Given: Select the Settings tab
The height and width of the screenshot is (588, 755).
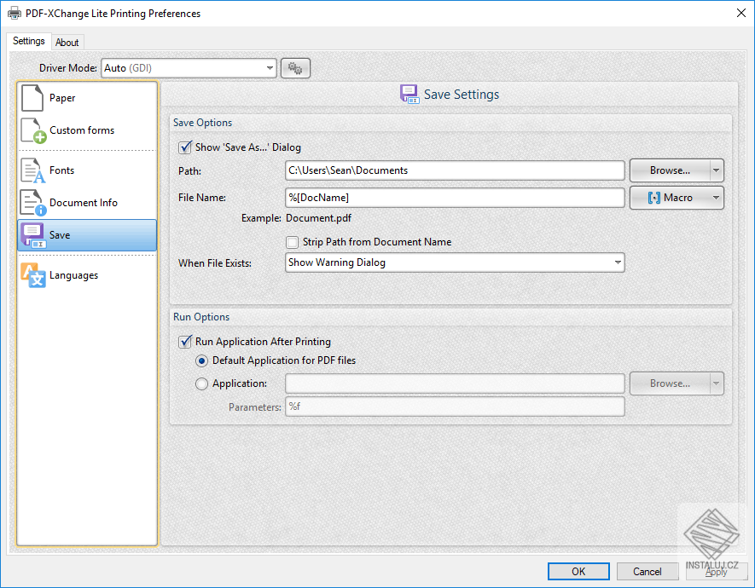Looking at the screenshot, I should click(x=29, y=41).
